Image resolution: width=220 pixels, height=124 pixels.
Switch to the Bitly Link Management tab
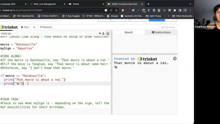pos(45,4)
